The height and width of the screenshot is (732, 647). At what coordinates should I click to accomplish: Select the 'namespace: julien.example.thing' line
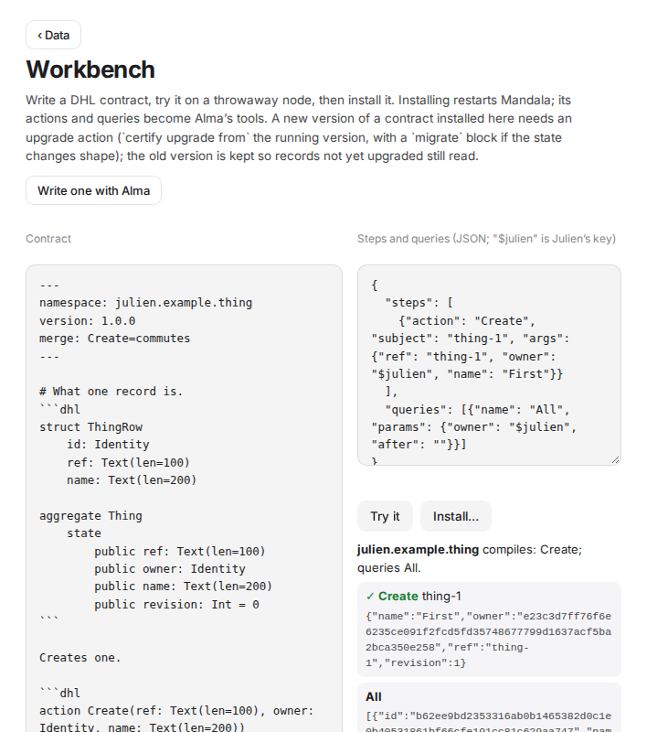(x=146, y=303)
